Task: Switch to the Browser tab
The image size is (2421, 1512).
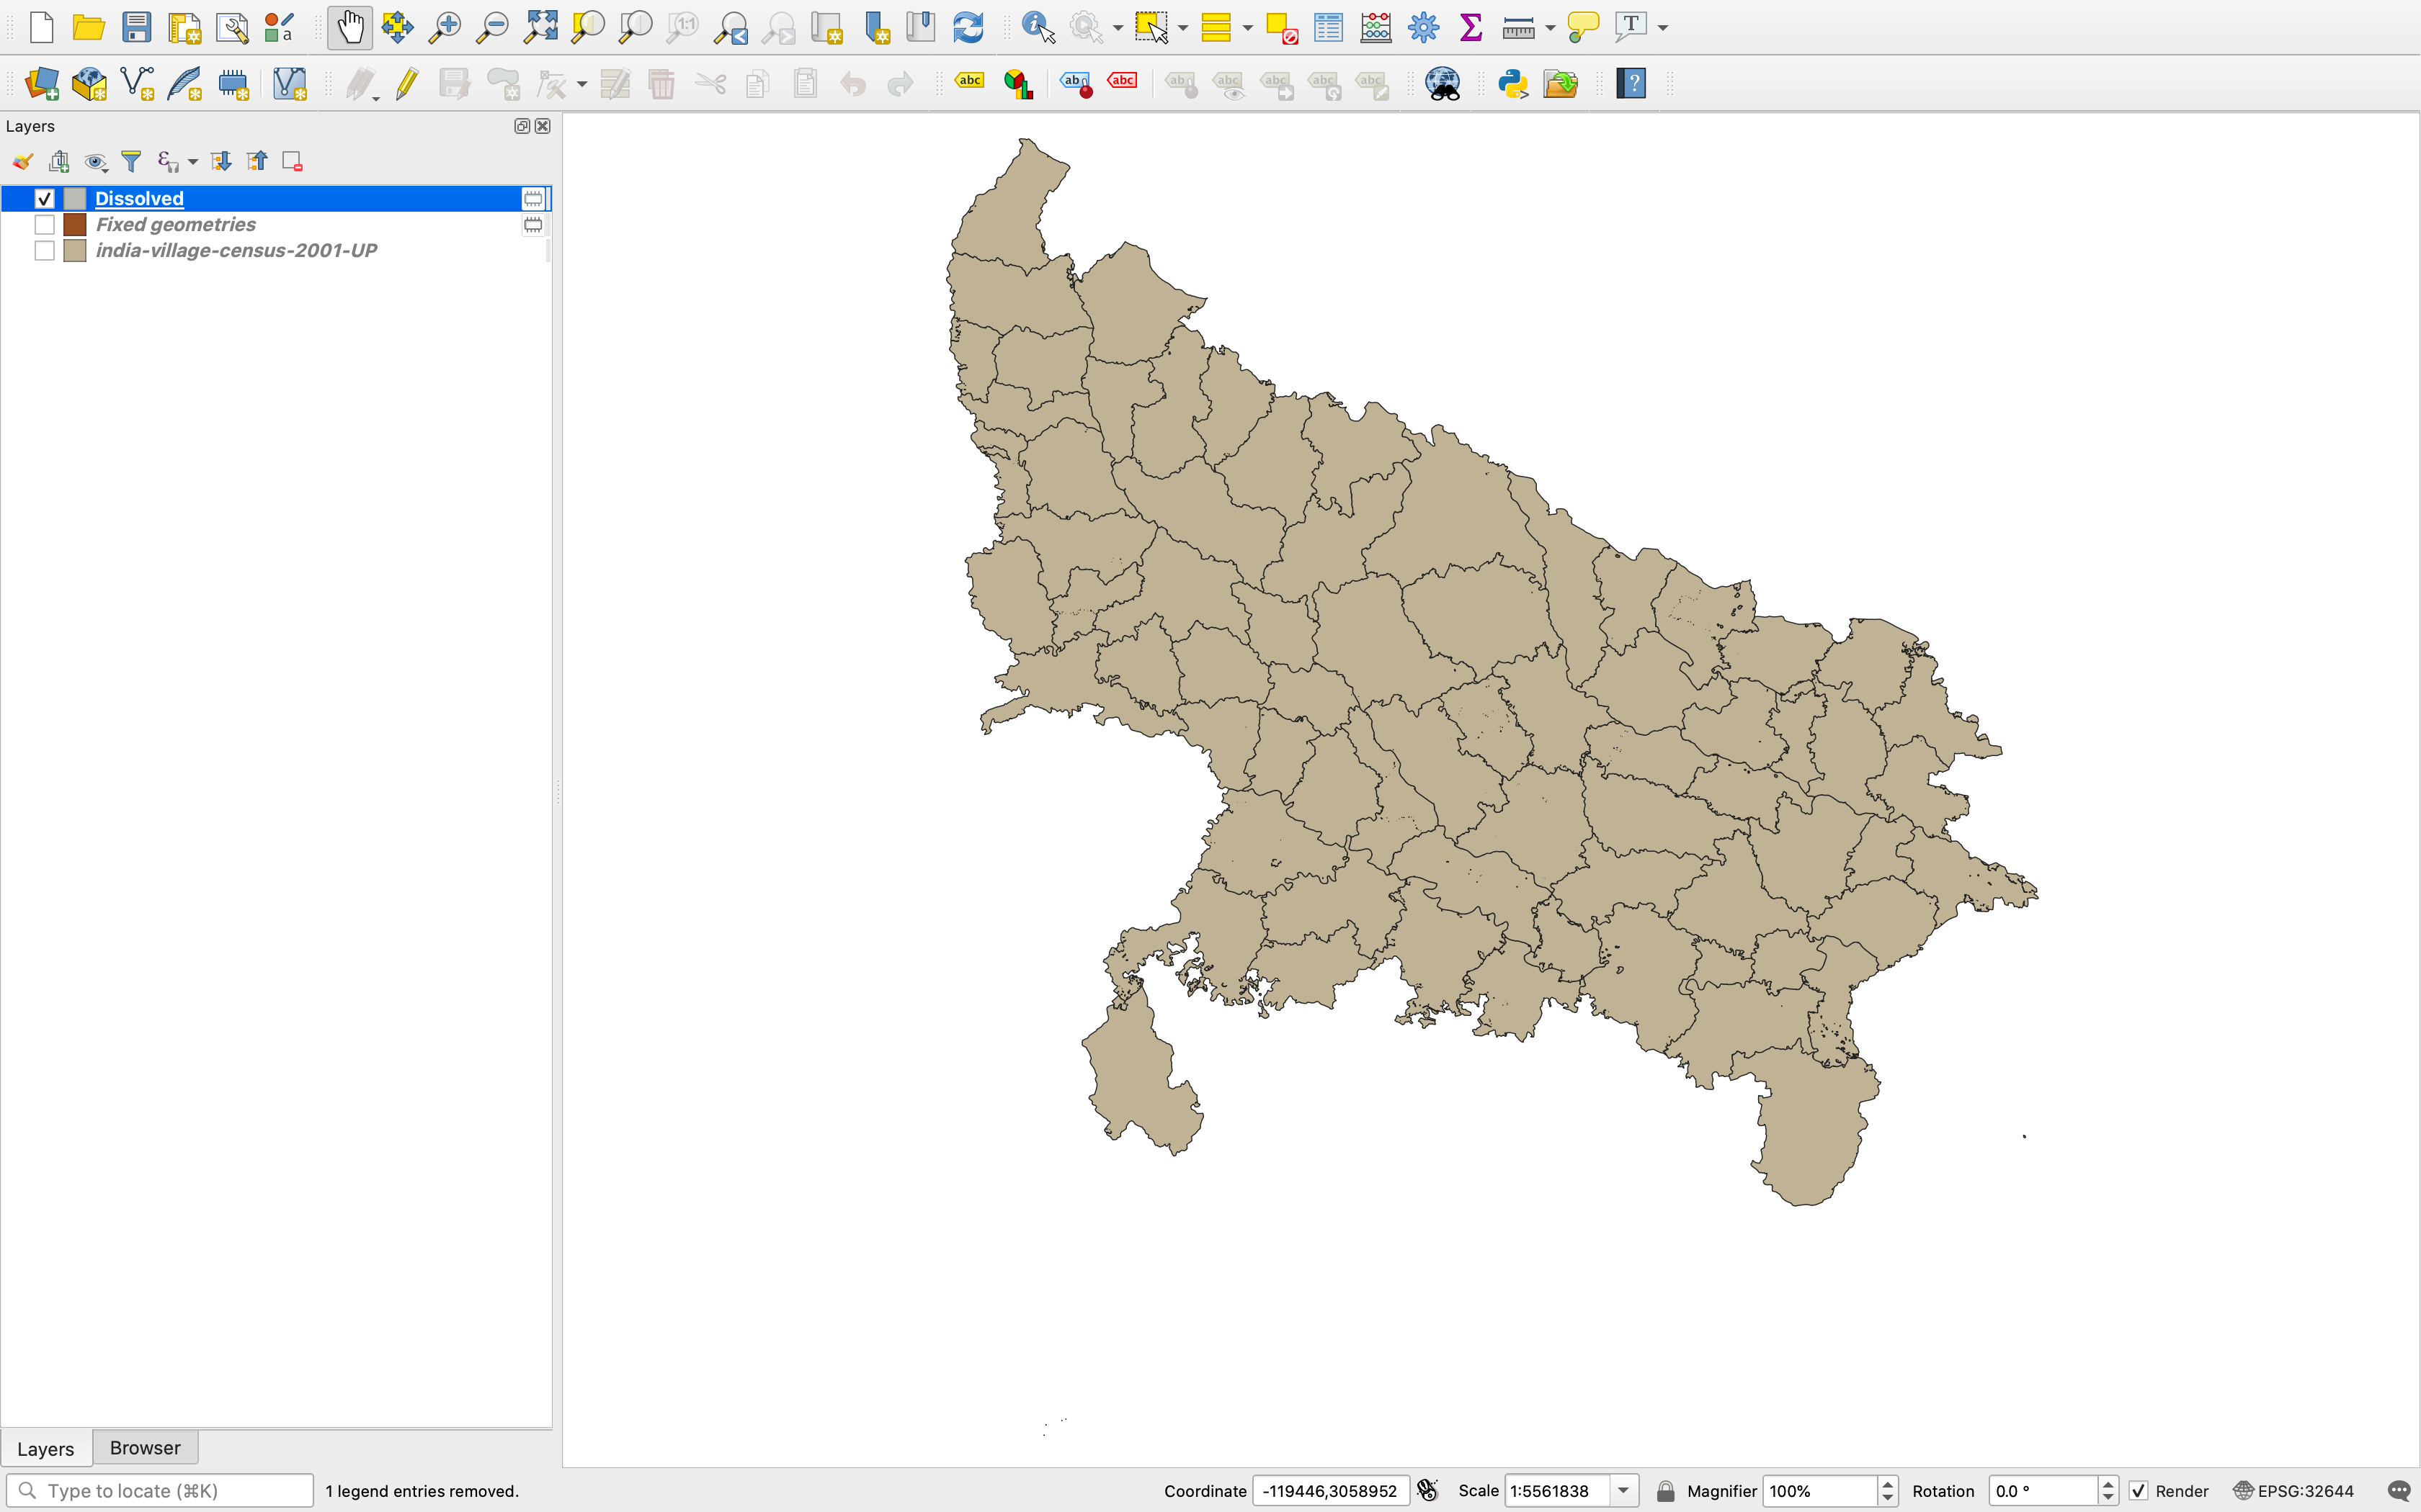Action: click(145, 1448)
